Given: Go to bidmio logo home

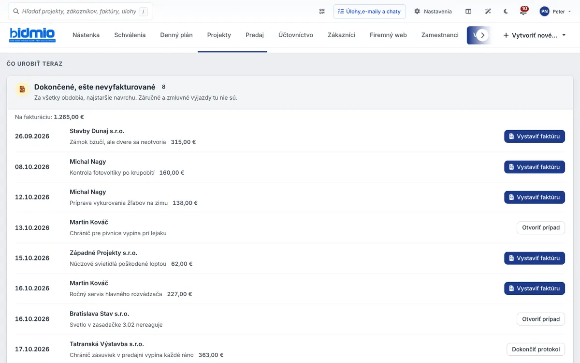Looking at the screenshot, I should [32, 35].
